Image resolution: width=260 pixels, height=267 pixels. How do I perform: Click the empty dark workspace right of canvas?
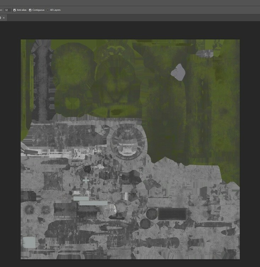250,142
